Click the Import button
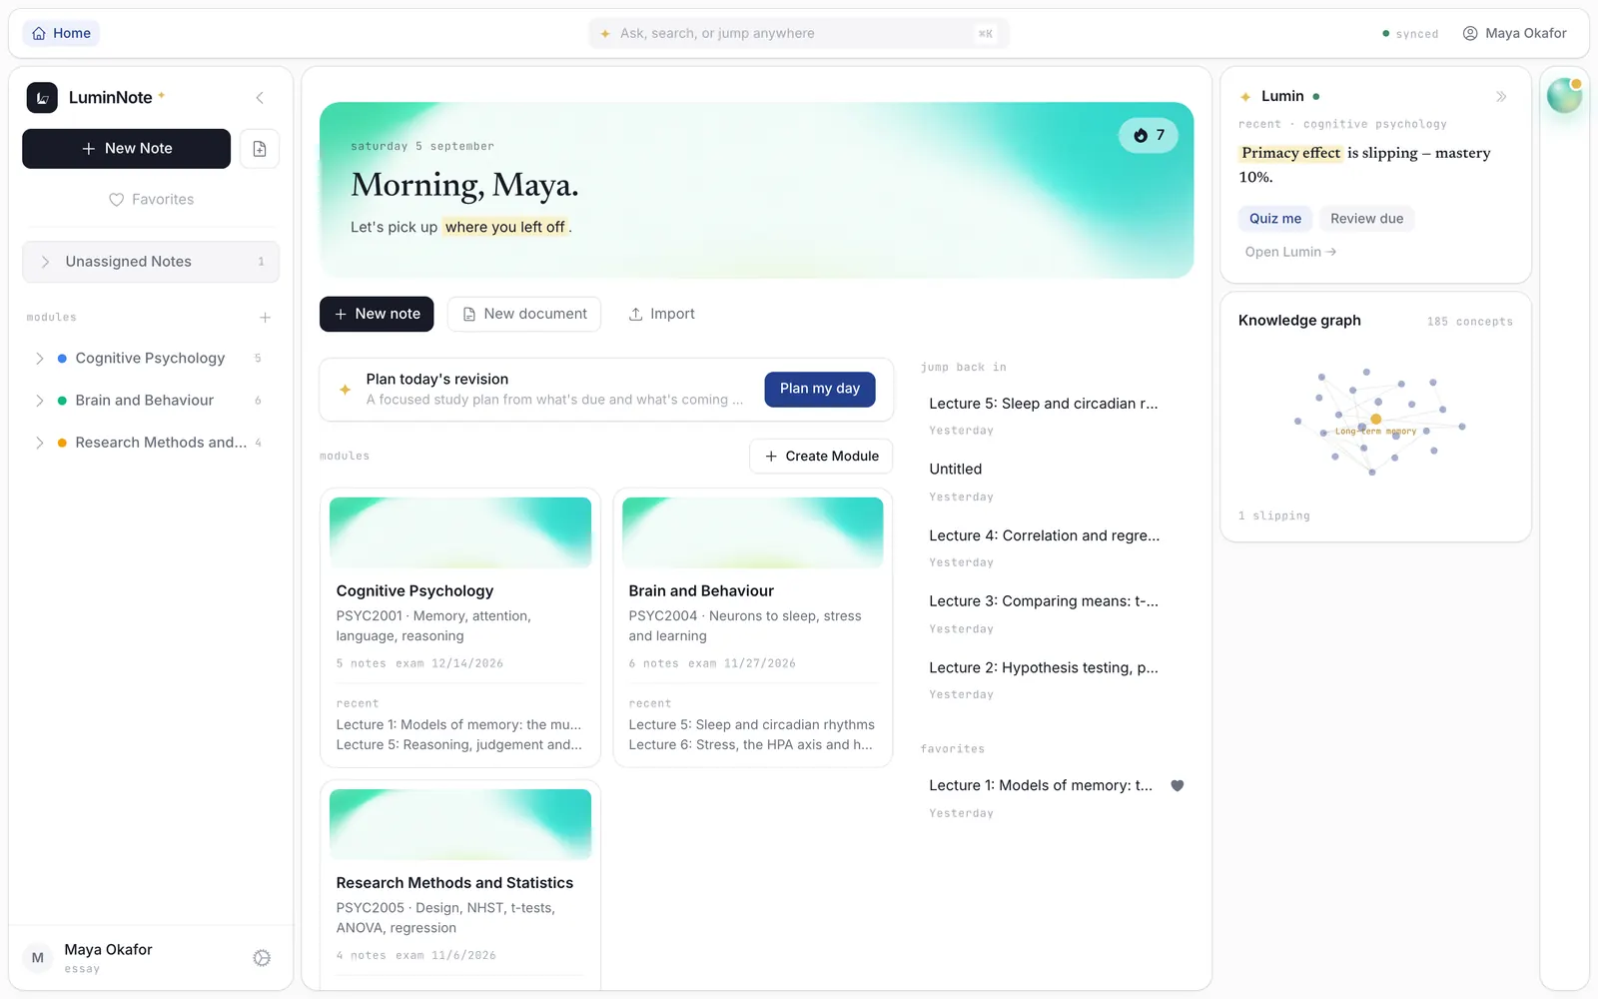1598x999 pixels. (x=661, y=314)
